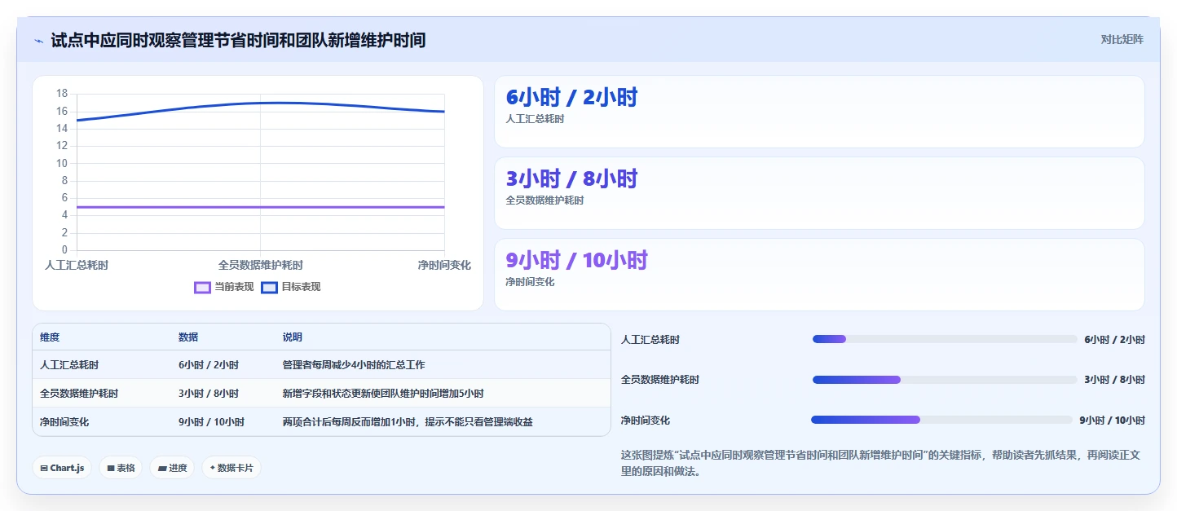Click the panel title 试点中应同时观察管理节省时间

click(238, 40)
